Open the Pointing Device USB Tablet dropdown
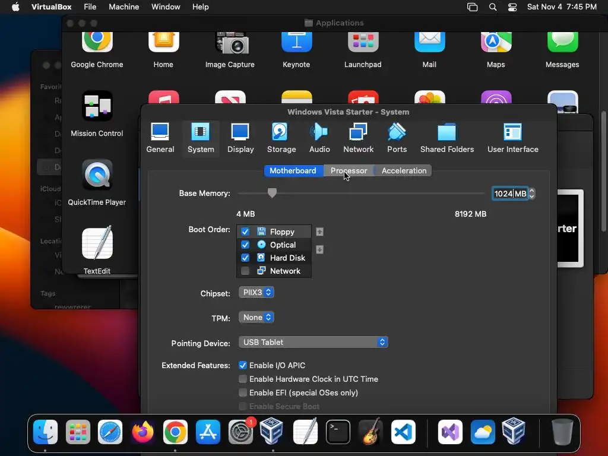This screenshot has width=608, height=456. point(313,342)
